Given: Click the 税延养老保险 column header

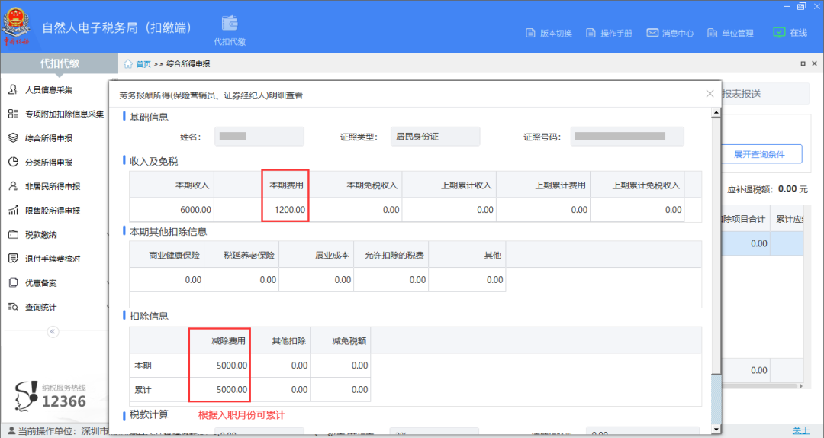Looking at the screenshot, I should point(249,255).
